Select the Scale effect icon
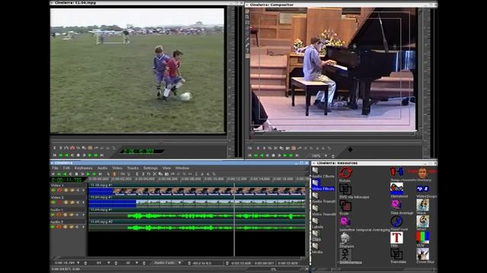The height and width of the screenshot is (273, 487). [x=345, y=206]
